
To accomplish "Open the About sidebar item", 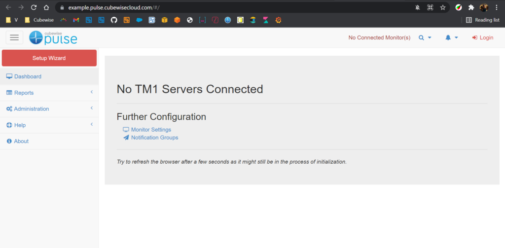I will pyautogui.click(x=21, y=141).
